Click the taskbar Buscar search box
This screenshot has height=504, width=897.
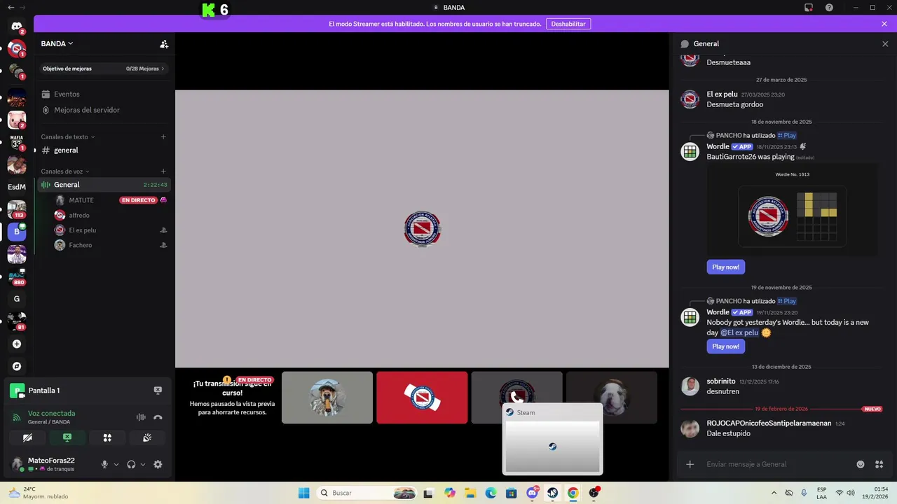(367, 493)
